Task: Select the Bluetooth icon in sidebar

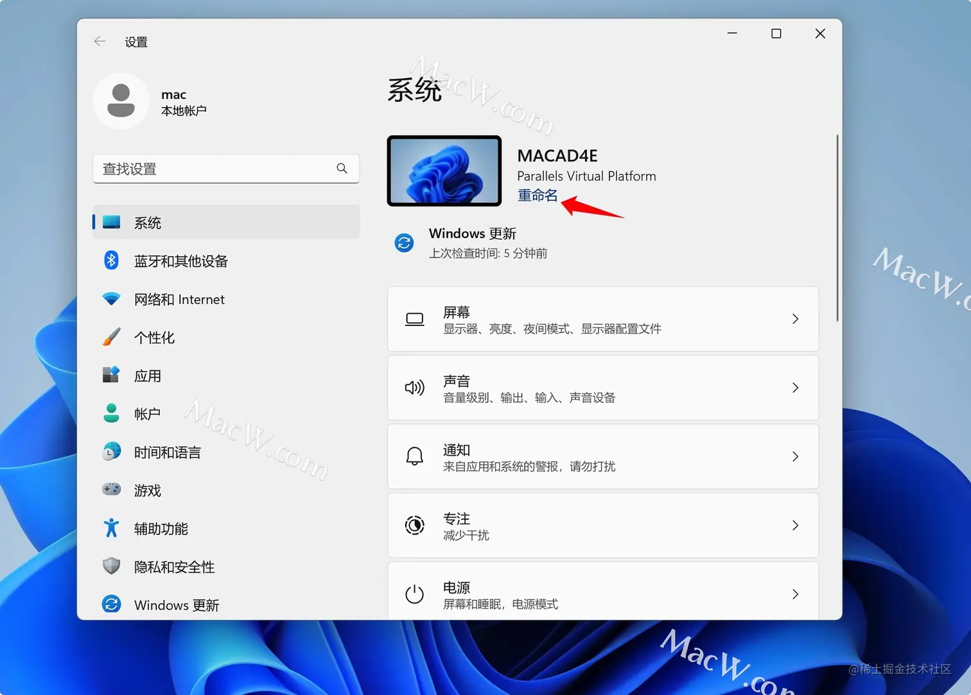Action: tap(112, 260)
